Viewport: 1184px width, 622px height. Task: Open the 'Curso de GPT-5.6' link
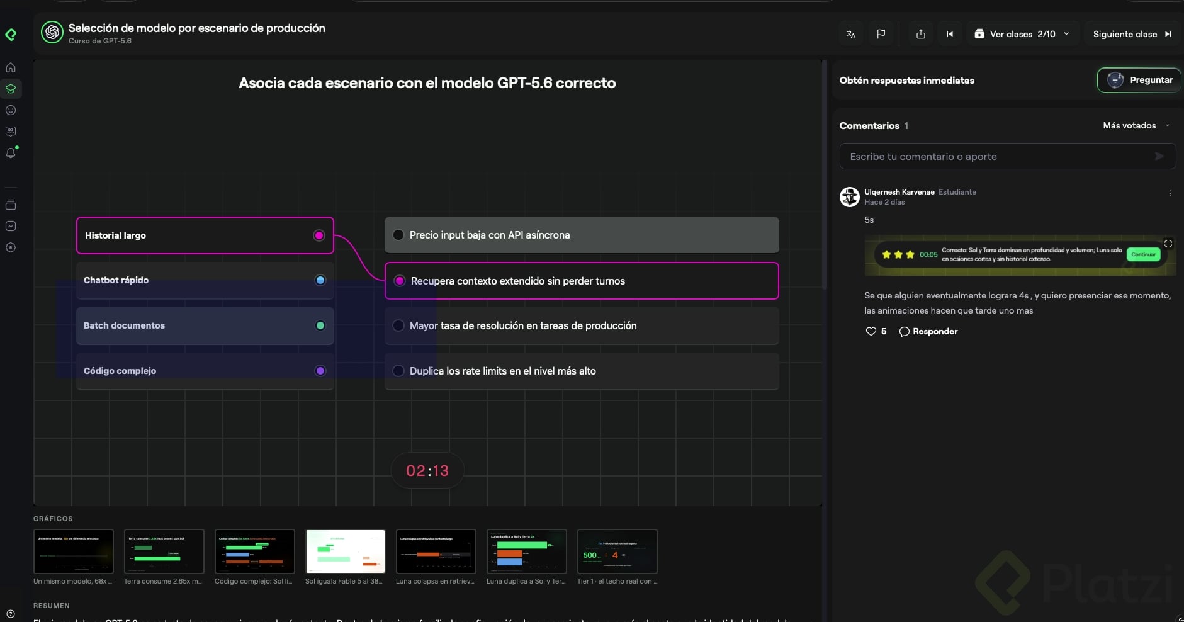[100, 41]
